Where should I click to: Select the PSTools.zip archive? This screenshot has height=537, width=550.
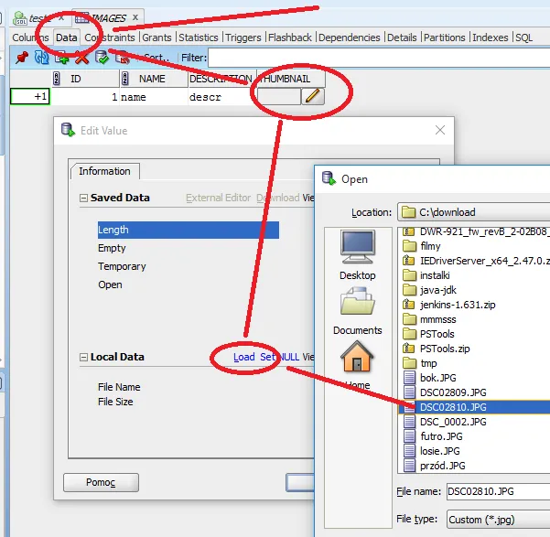(445, 349)
